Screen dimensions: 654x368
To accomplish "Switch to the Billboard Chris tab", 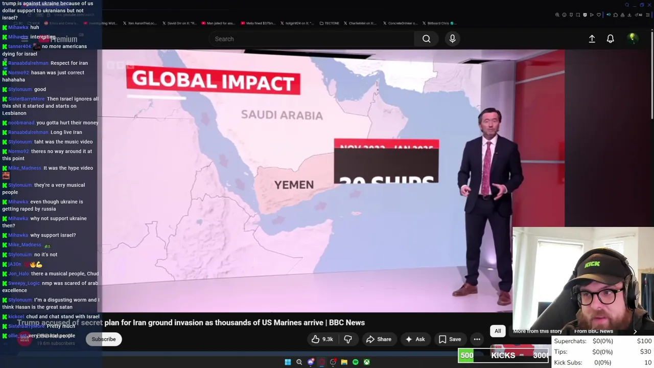I will point(438,23).
